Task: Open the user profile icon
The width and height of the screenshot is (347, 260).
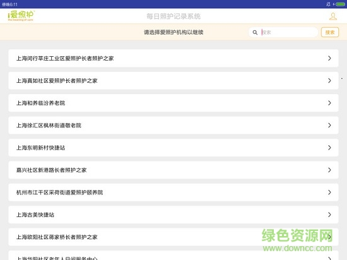Action: click(x=333, y=16)
